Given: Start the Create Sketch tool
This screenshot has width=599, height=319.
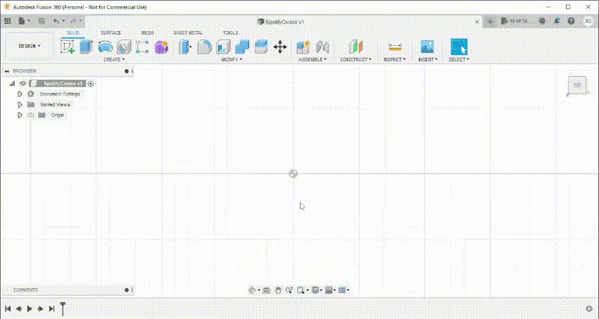Looking at the screenshot, I should tap(68, 47).
